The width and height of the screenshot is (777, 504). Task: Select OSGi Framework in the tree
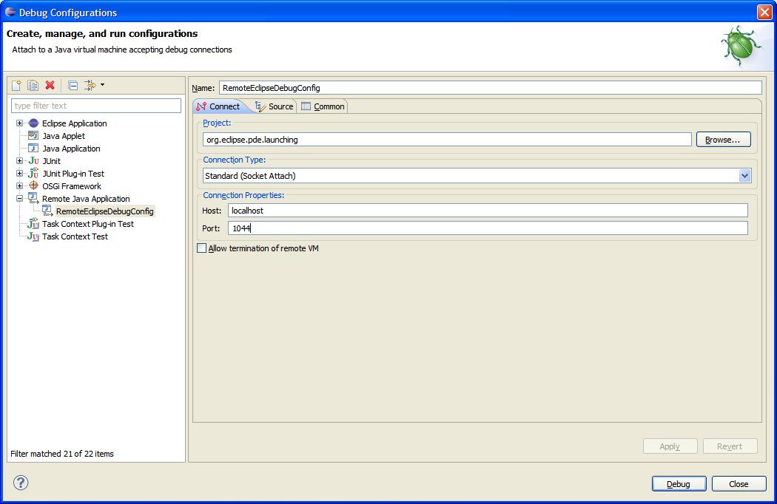click(x=71, y=186)
